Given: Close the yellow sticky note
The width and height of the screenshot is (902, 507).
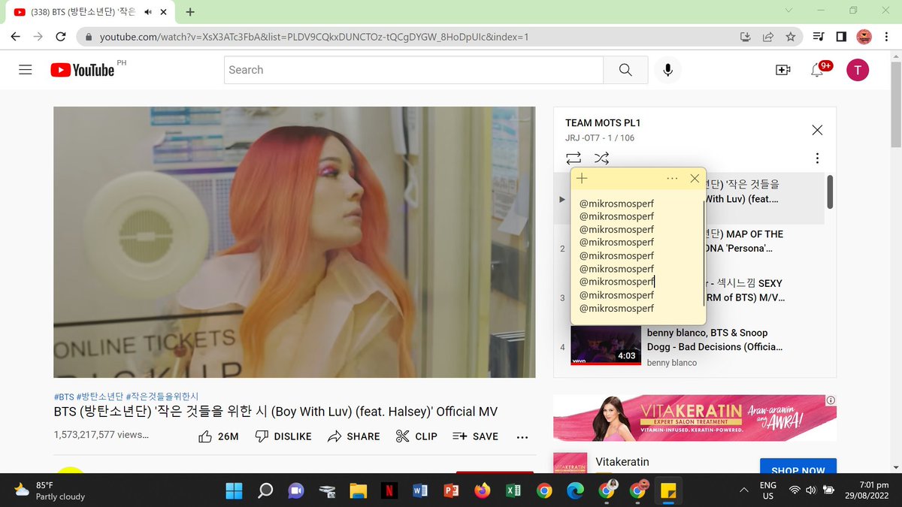Looking at the screenshot, I should coord(695,179).
